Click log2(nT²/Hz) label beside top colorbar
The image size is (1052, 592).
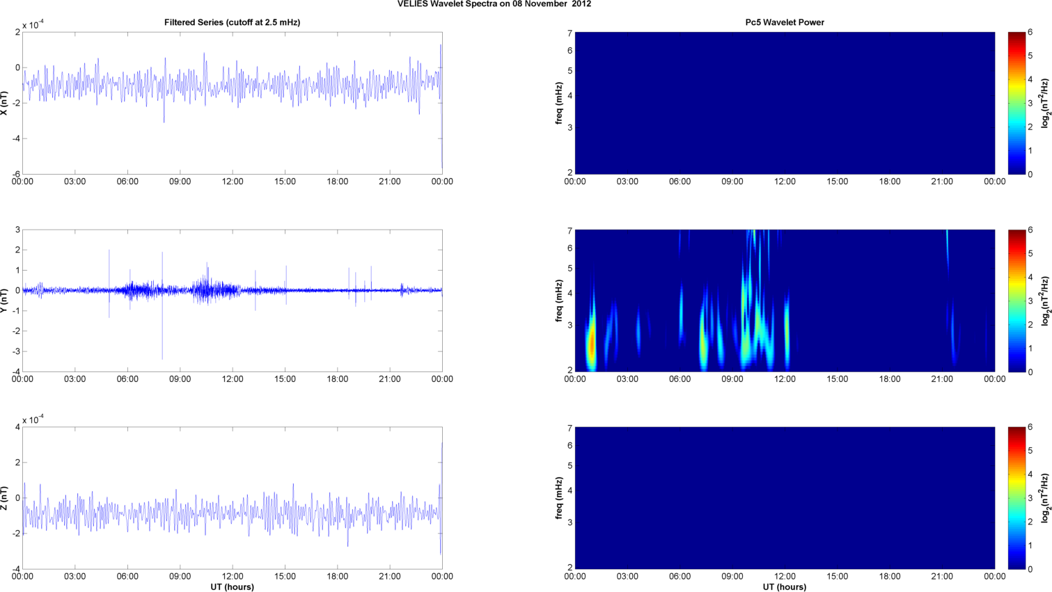point(1045,103)
